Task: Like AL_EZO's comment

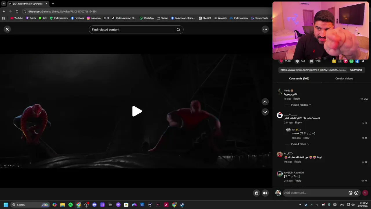Action: (x=363, y=162)
